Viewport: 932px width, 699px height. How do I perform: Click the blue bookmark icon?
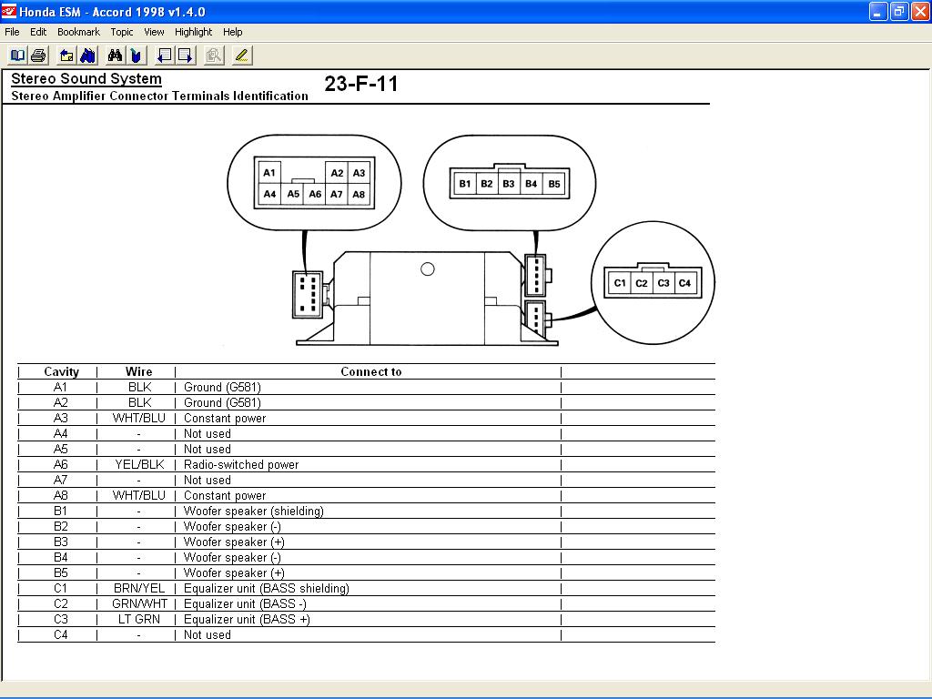tap(137, 56)
